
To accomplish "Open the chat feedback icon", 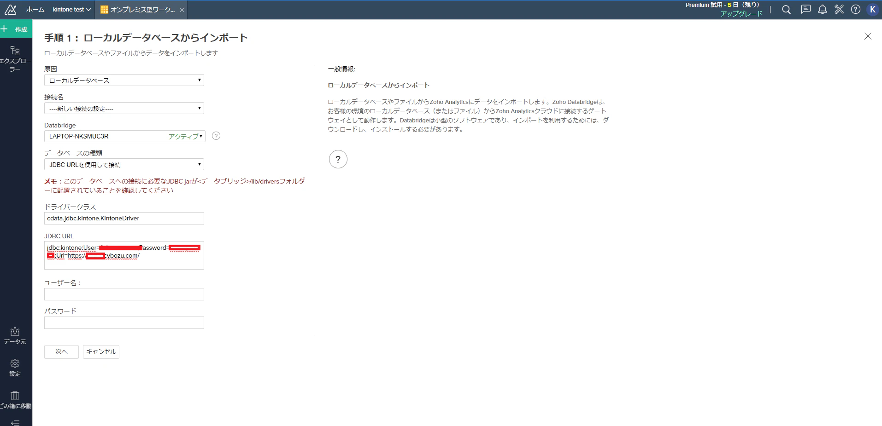I will coord(806,10).
